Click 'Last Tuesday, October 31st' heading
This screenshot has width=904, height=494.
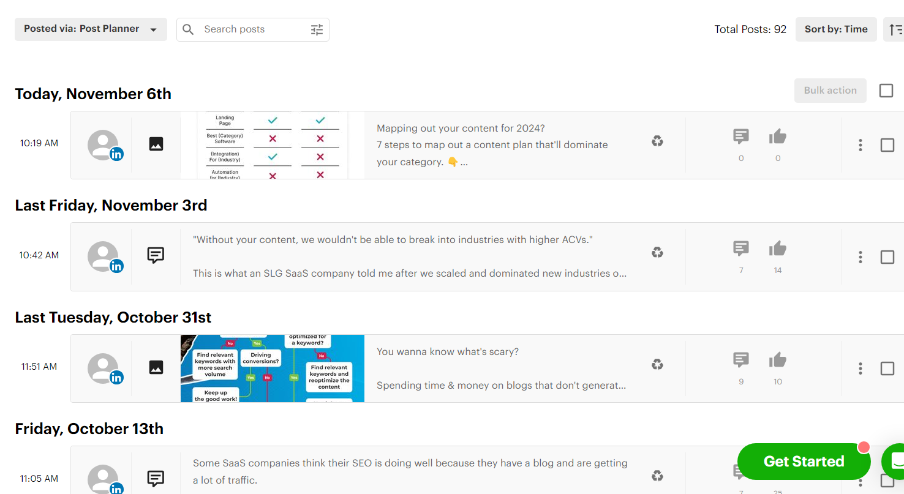coord(113,317)
